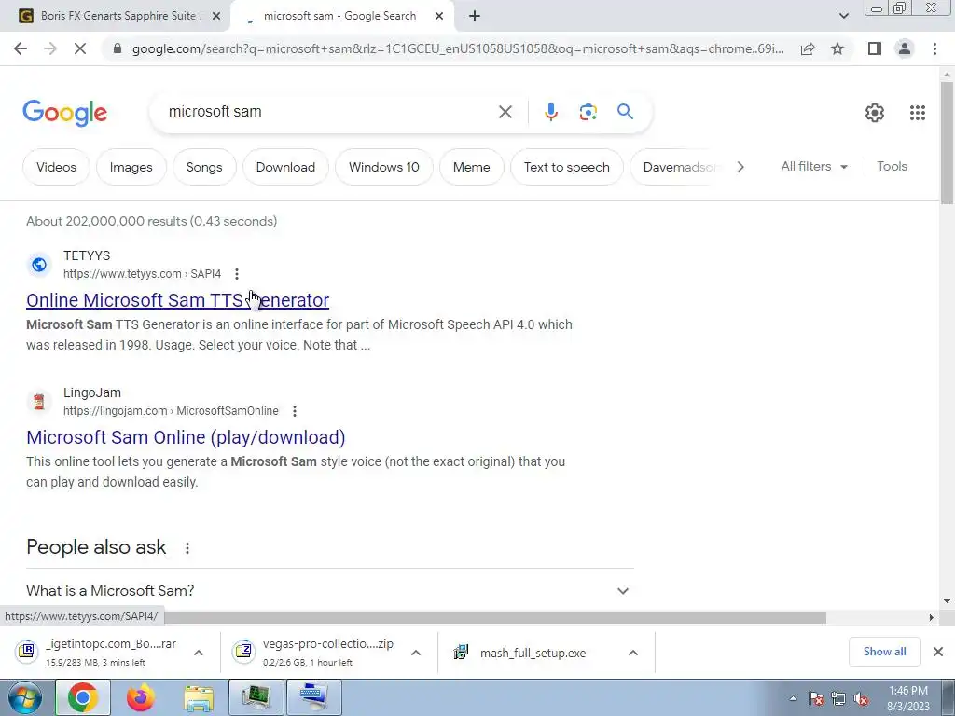Open Google quick settings gear
Screen dimensions: 955x716
[875, 113]
